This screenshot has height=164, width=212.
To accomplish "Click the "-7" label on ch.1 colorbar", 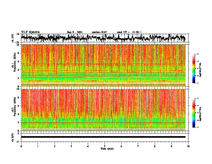I will point(197,83).
